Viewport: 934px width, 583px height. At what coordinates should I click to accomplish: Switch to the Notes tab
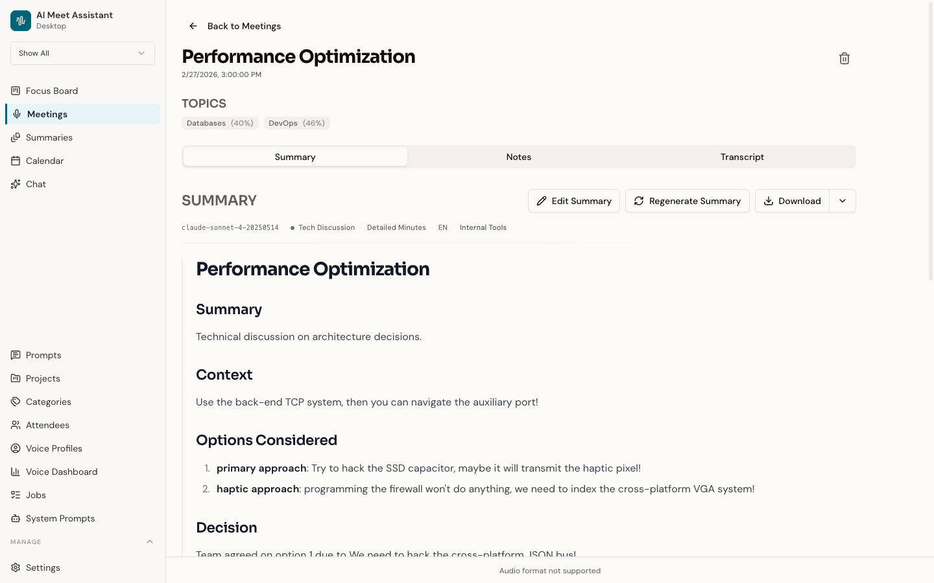(x=518, y=157)
